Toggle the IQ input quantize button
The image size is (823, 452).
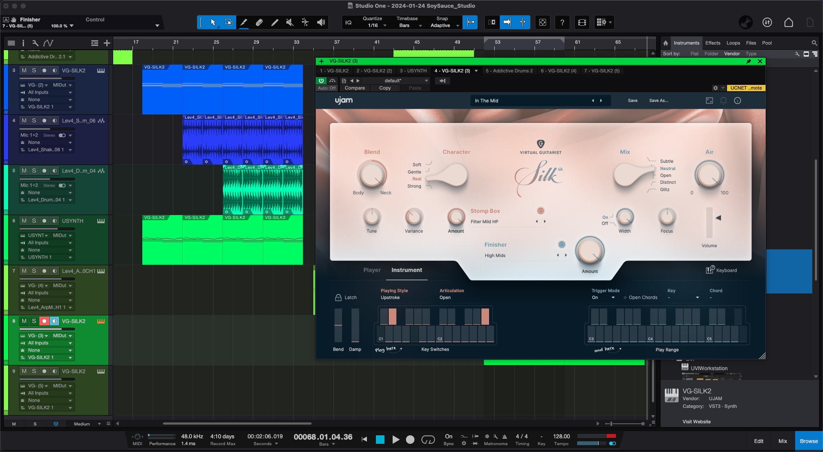coord(348,22)
